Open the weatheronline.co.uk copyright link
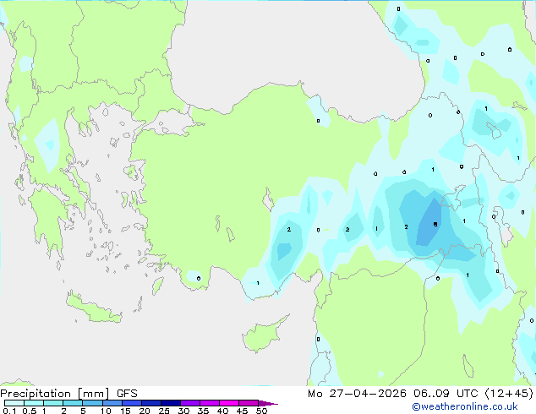Viewport: 536px width, 414px height. pyautogui.click(x=465, y=406)
